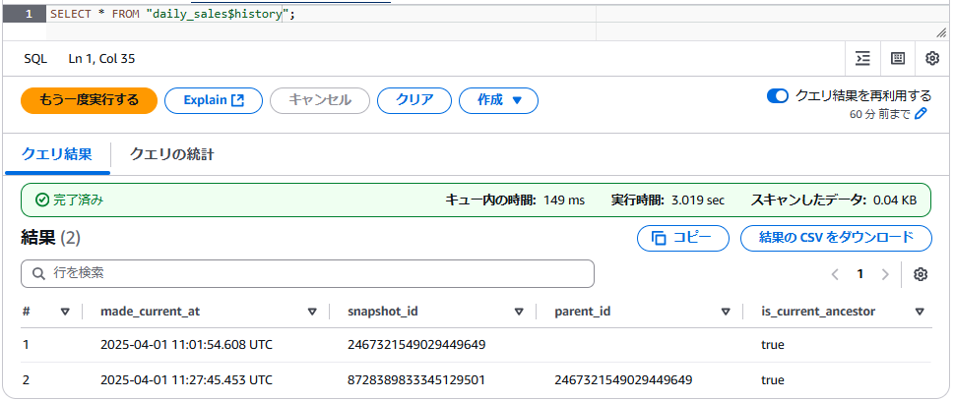
Task: Click 結果 (2) heading
Action: 50,238
